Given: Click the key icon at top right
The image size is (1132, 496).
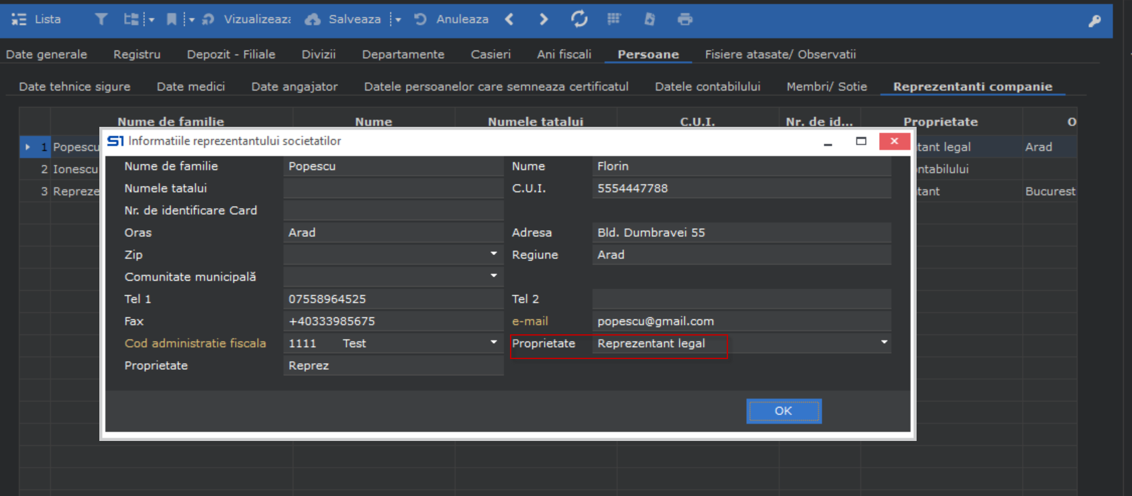Looking at the screenshot, I should click(x=1094, y=21).
